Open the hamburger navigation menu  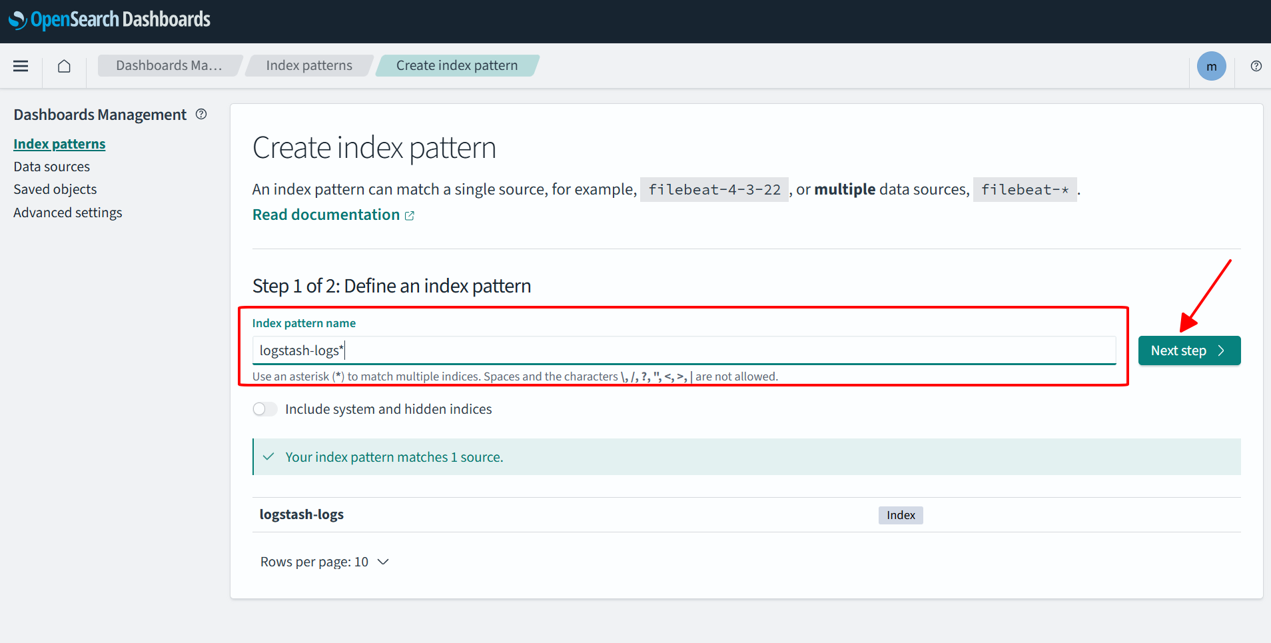click(x=21, y=66)
